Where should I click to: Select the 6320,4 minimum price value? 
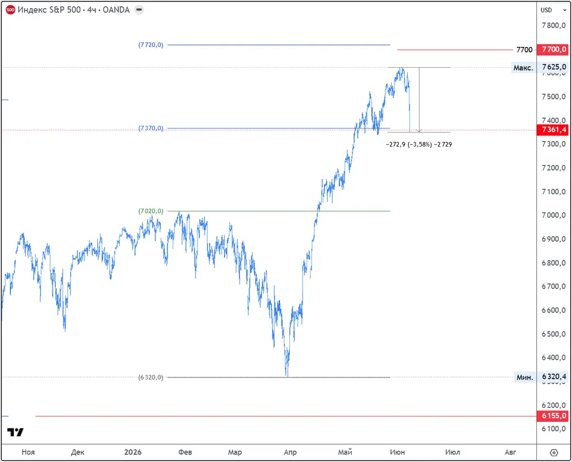(554, 376)
